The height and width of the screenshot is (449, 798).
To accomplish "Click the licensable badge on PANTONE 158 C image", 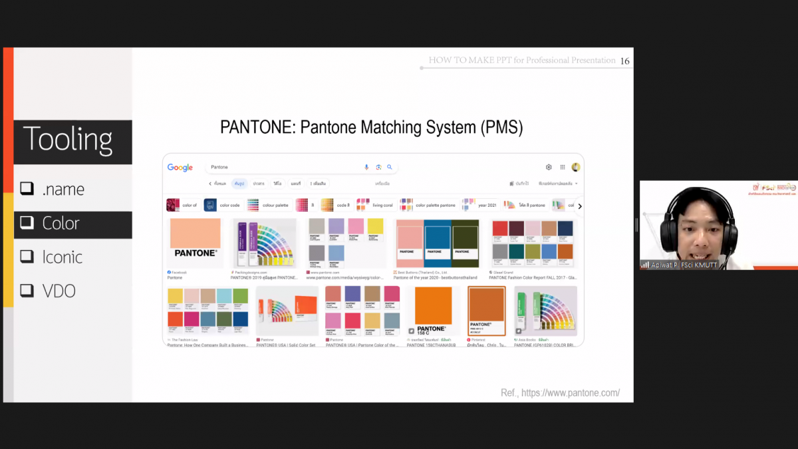I will (412, 331).
